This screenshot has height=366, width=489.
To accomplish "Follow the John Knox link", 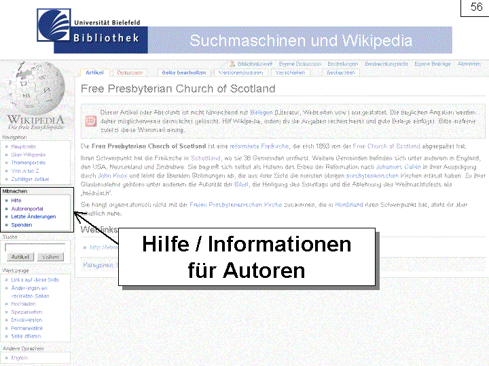I will [x=113, y=176].
